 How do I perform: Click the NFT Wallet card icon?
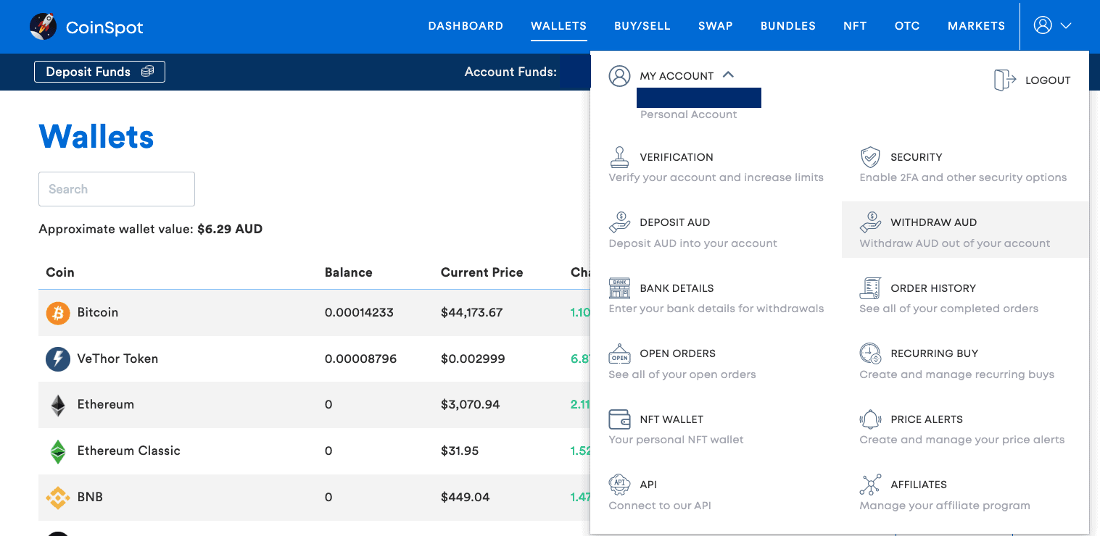pyautogui.click(x=619, y=419)
